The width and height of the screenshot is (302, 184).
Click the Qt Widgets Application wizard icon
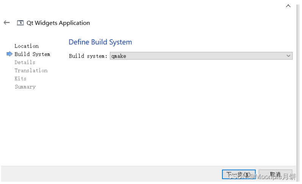click(x=20, y=23)
